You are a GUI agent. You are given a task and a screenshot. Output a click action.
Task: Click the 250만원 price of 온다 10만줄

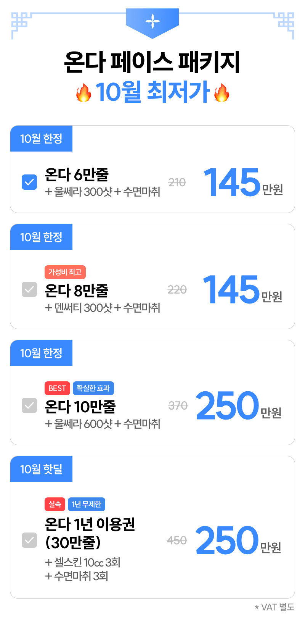click(239, 405)
